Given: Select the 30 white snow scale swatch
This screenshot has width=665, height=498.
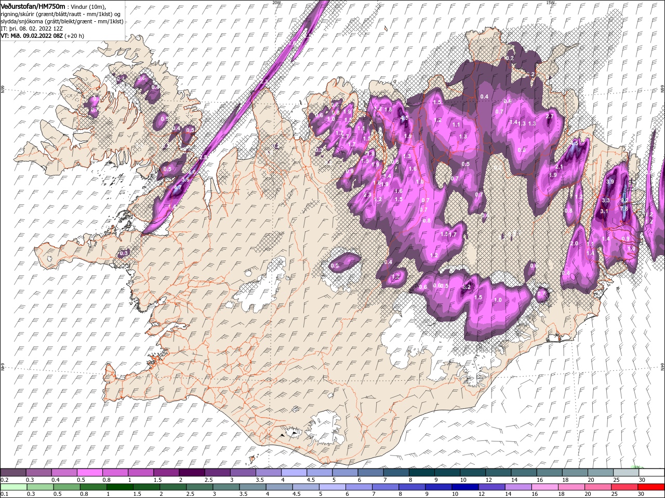Looking at the screenshot, I should [651, 472].
